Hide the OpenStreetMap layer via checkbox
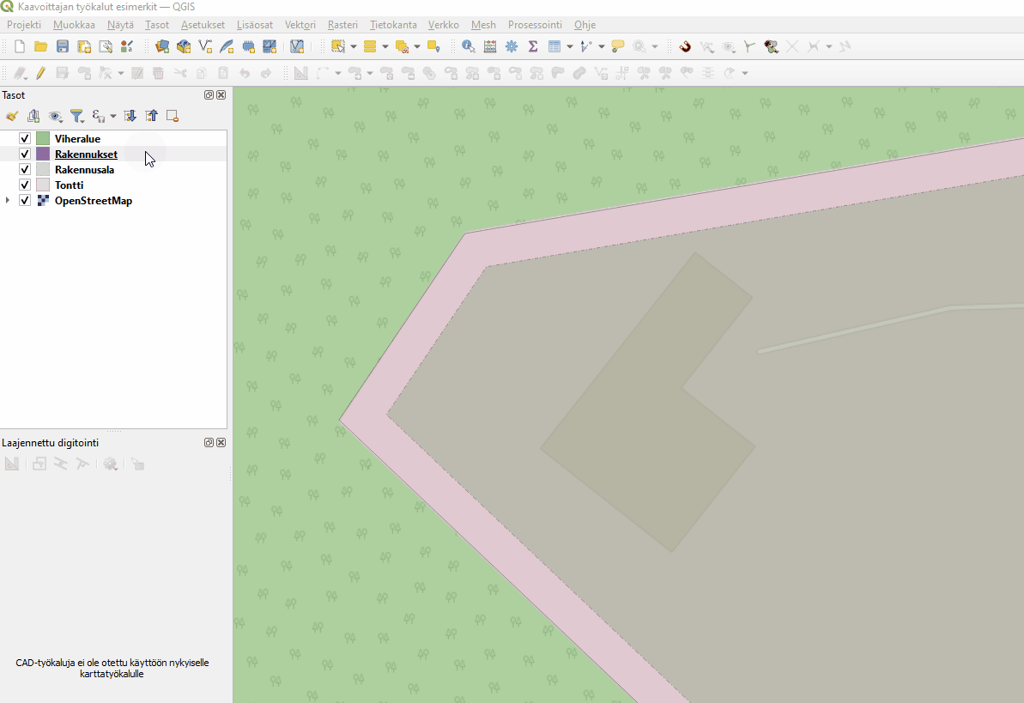1024x703 pixels. pyautogui.click(x=25, y=201)
